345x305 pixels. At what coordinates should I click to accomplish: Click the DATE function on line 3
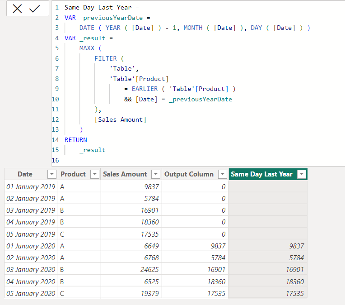(x=87, y=28)
